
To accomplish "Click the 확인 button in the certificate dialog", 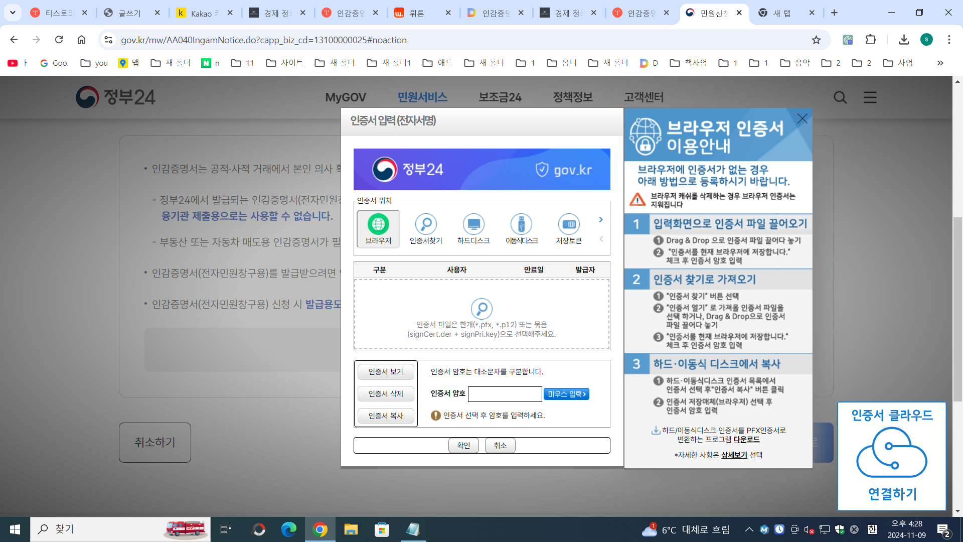I will pos(463,445).
